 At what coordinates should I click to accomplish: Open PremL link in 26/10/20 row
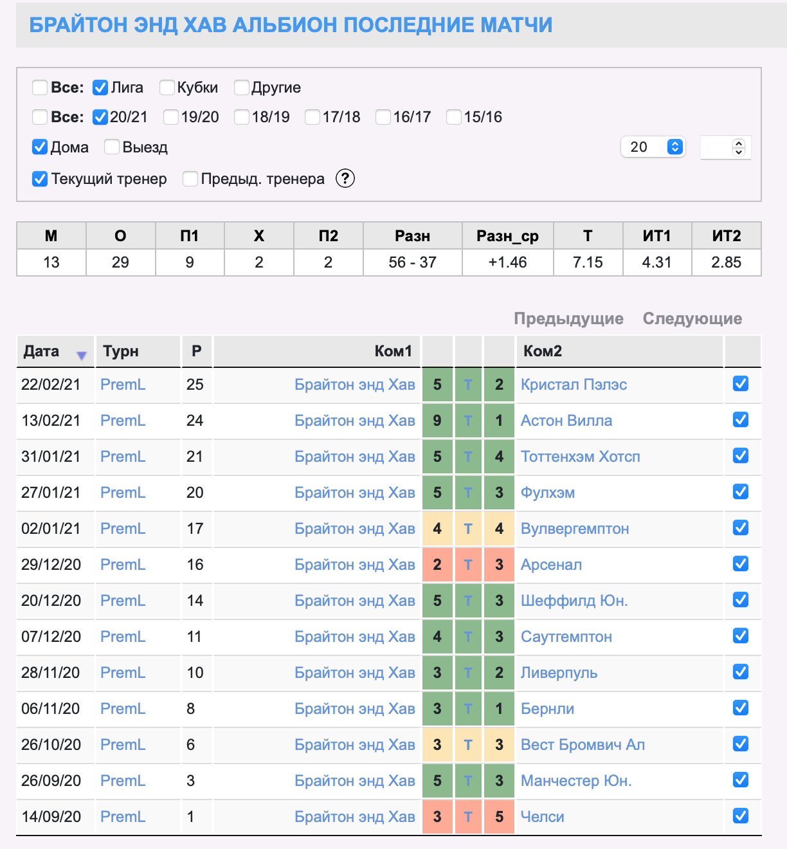123,745
